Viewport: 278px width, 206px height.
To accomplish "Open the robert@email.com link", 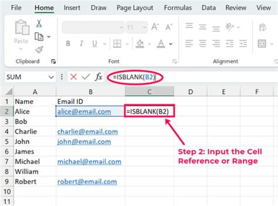I will [x=87, y=182].
